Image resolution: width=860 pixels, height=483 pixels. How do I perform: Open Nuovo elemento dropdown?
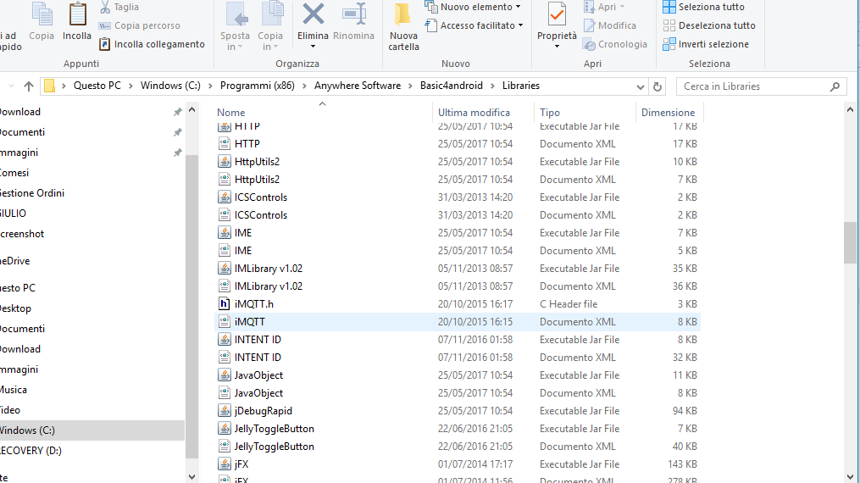(x=474, y=7)
